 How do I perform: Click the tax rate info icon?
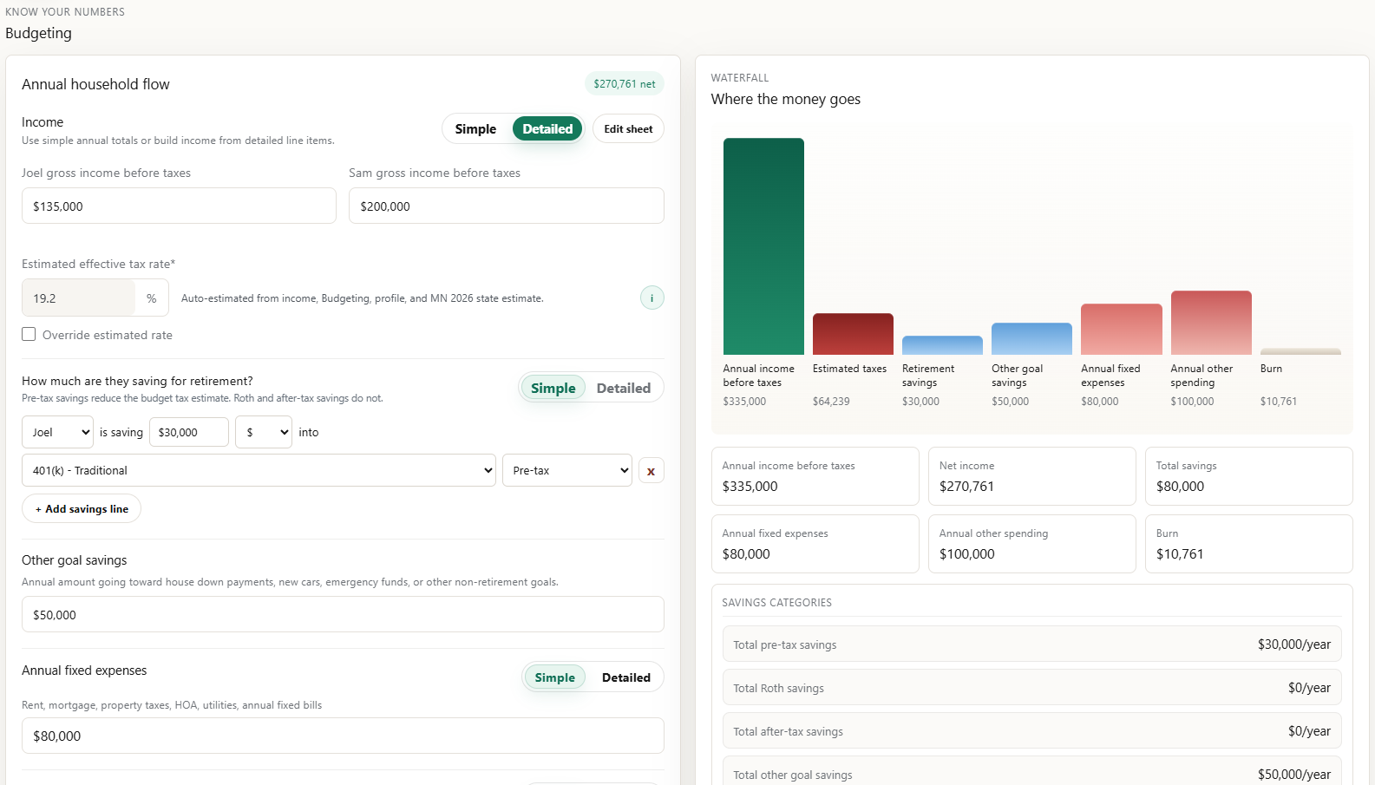pos(651,298)
